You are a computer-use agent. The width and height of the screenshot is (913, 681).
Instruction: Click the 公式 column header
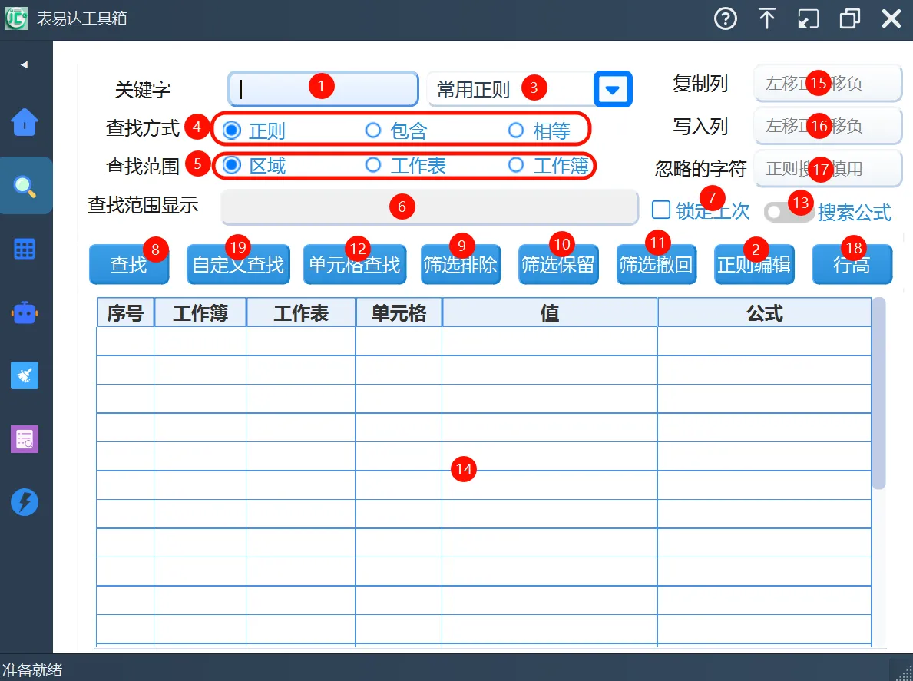[765, 312]
